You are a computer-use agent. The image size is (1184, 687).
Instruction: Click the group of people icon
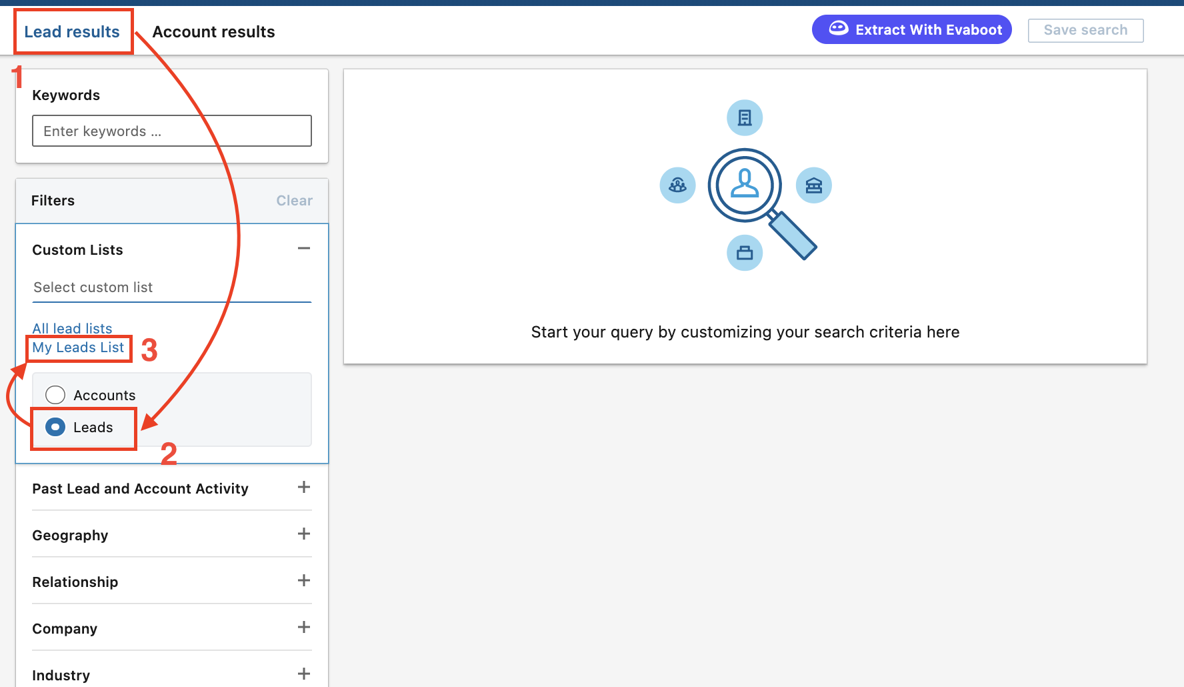[x=678, y=185]
